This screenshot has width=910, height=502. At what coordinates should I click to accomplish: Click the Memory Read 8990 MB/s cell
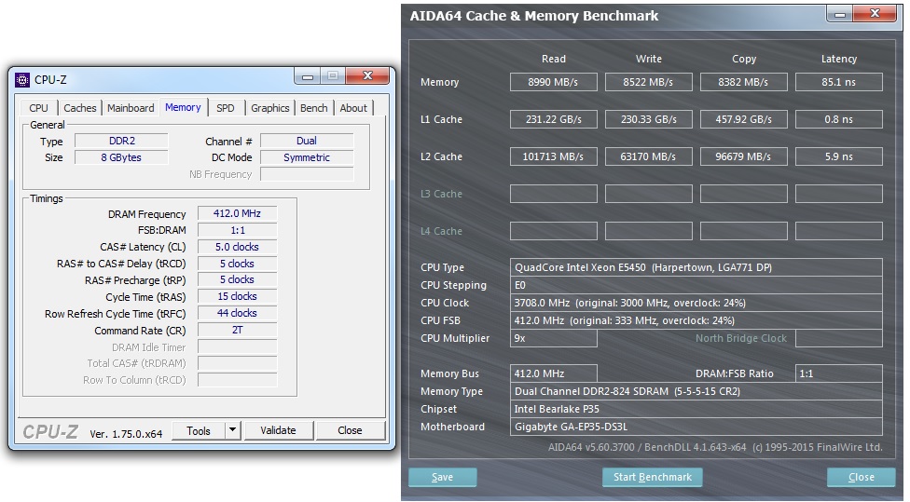click(x=554, y=82)
